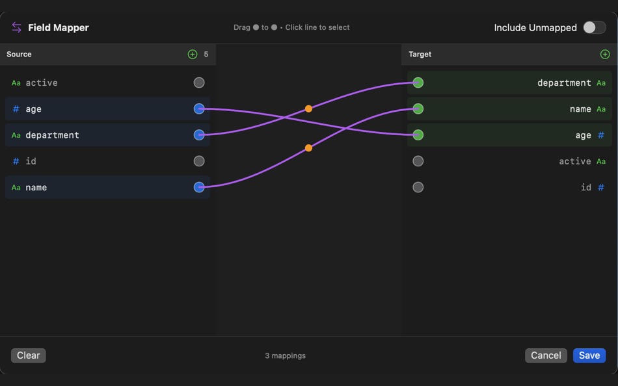Click the Cancel button
The height and width of the screenshot is (386, 618).
pyautogui.click(x=546, y=355)
